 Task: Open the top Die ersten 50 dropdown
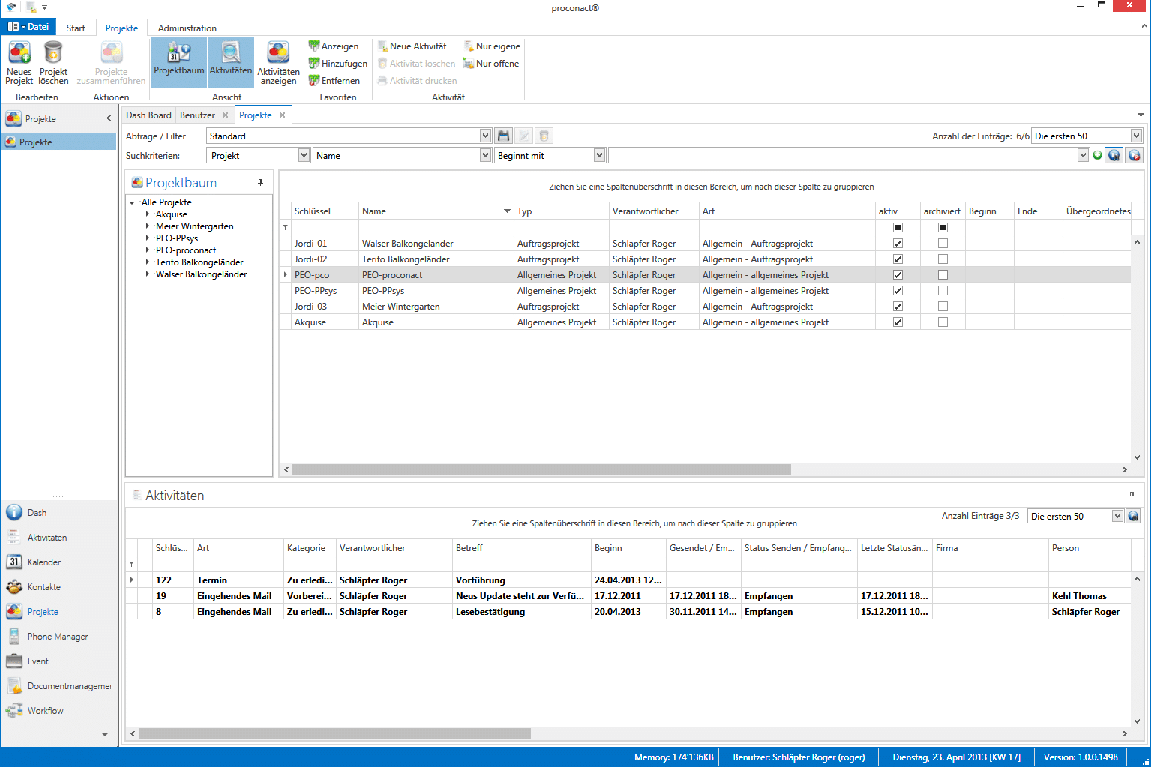point(1136,136)
